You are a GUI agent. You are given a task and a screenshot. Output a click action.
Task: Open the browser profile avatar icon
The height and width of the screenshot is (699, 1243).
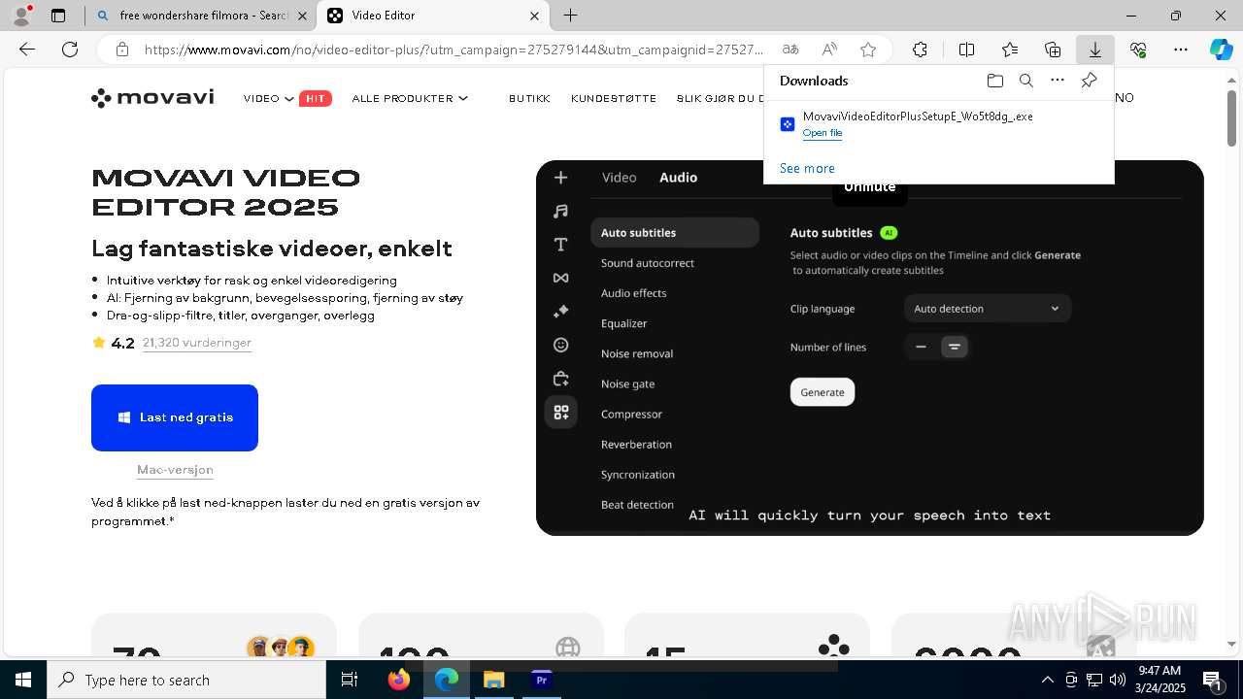pos(21,16)
